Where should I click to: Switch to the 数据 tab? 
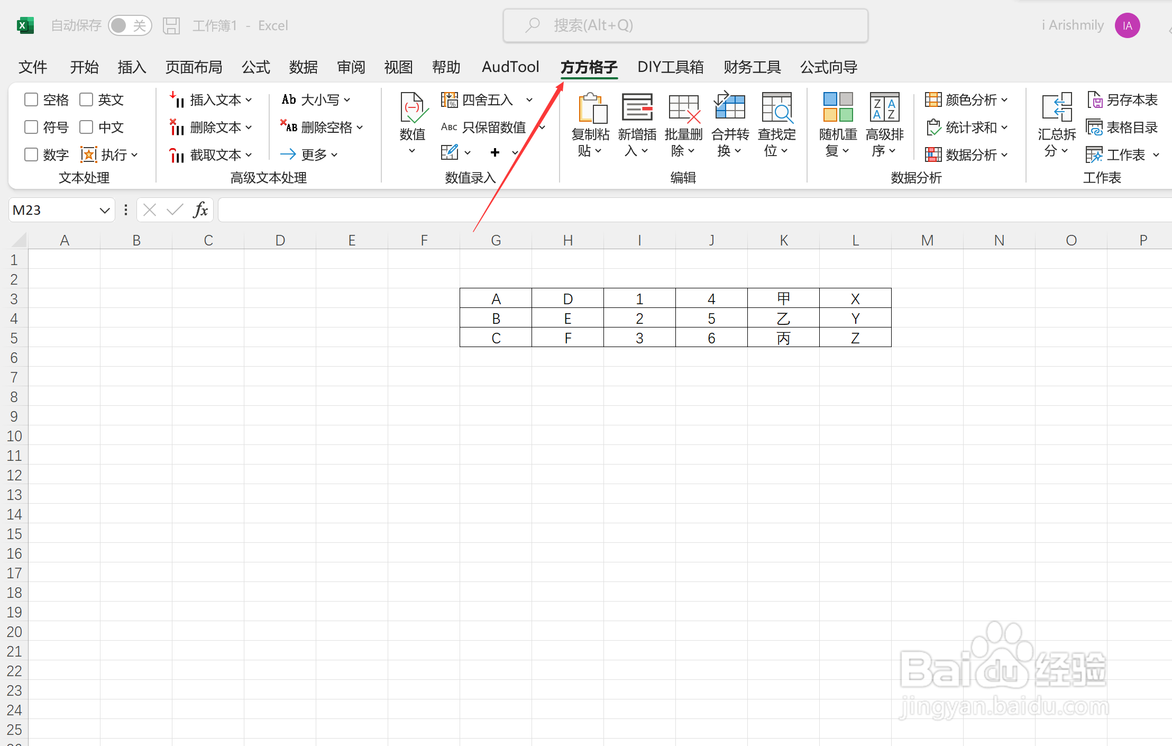click(x=304, y=67)
